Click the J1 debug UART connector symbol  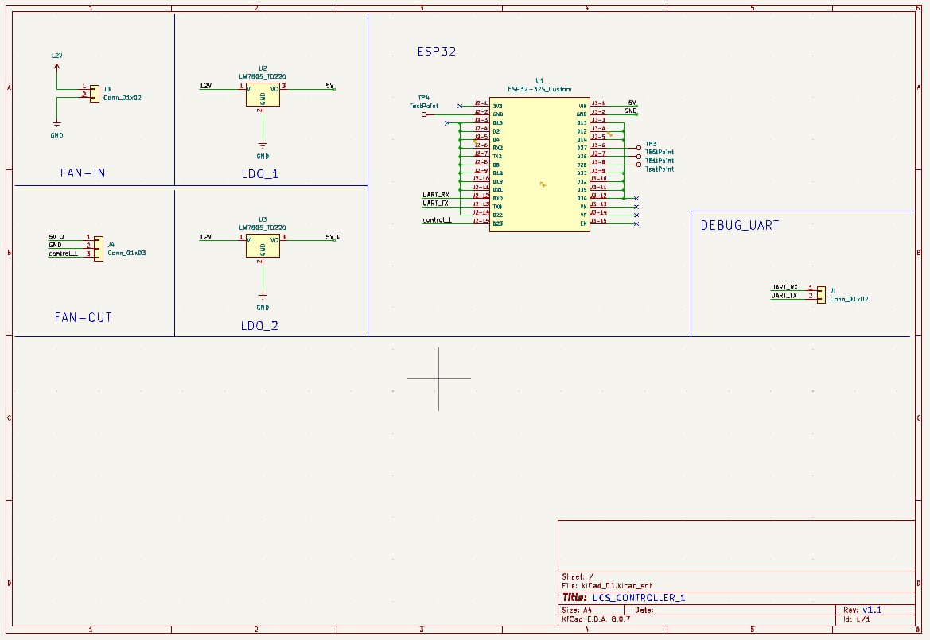point(821,293)
